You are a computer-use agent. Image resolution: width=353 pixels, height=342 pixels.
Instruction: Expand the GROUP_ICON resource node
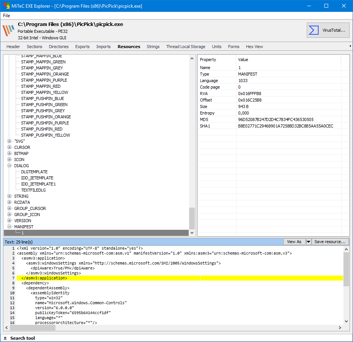(x=10, y=214)
